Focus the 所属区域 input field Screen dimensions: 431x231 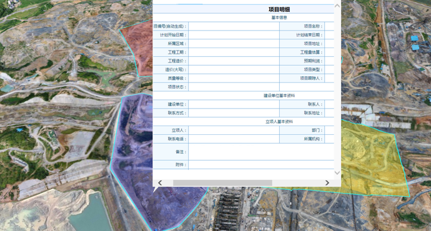click(x=234, y=44)
